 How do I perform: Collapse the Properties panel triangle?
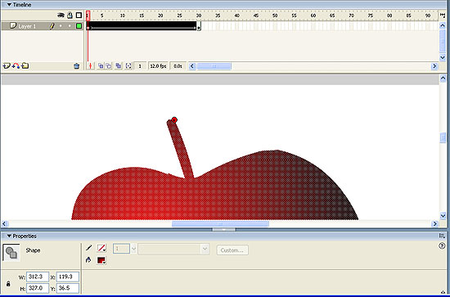9,236
